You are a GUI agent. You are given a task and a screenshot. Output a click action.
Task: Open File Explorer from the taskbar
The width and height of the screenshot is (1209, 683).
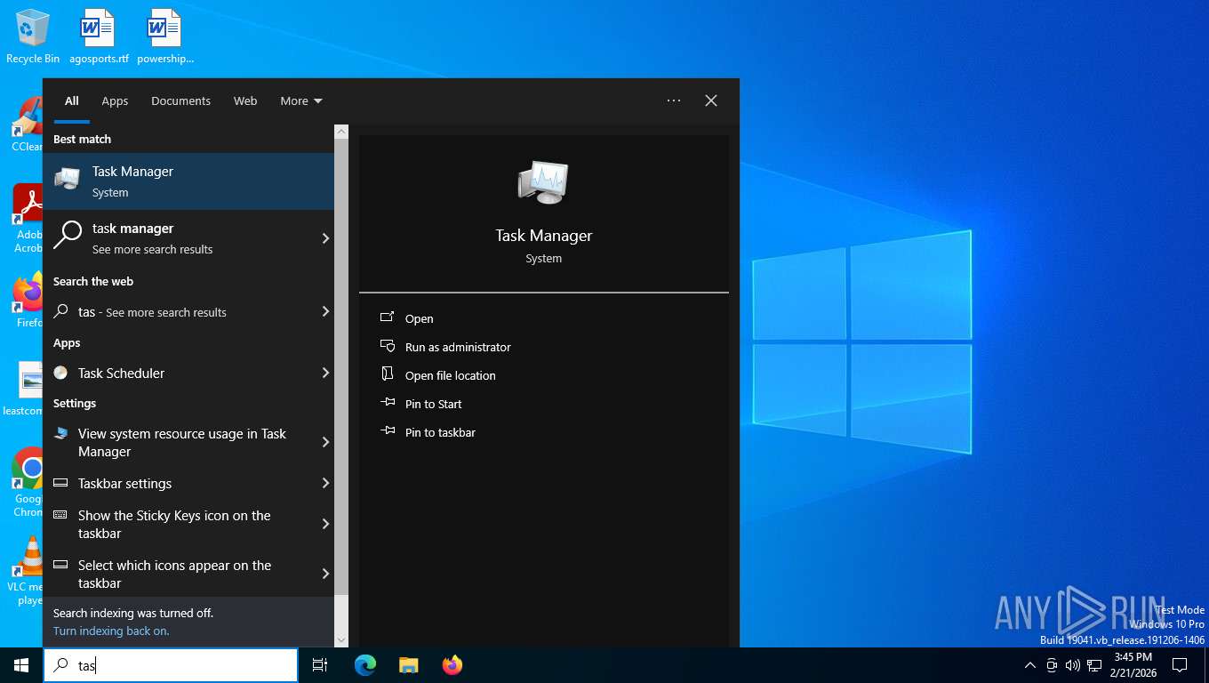[x=408, y=665]
